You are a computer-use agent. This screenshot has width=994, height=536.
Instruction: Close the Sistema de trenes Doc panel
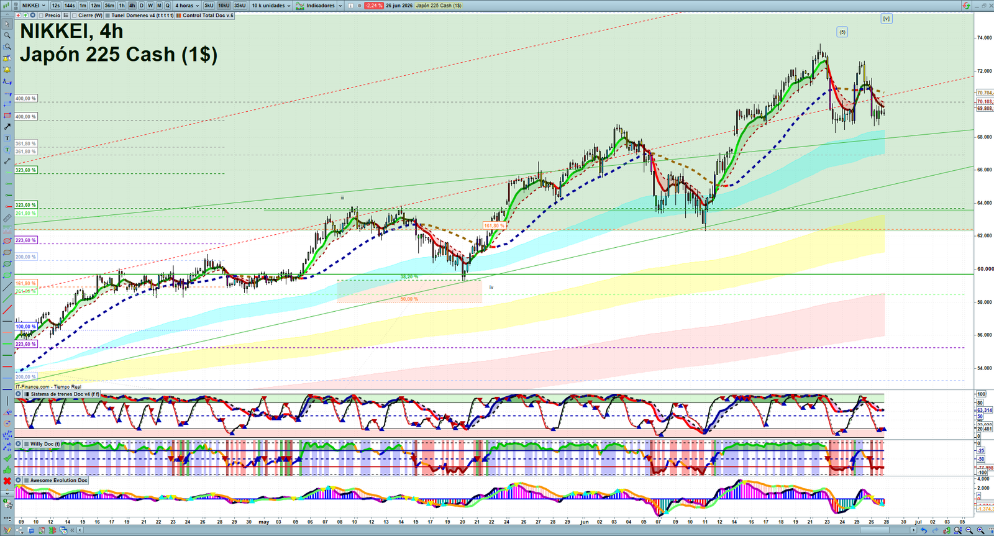point(19,394)
